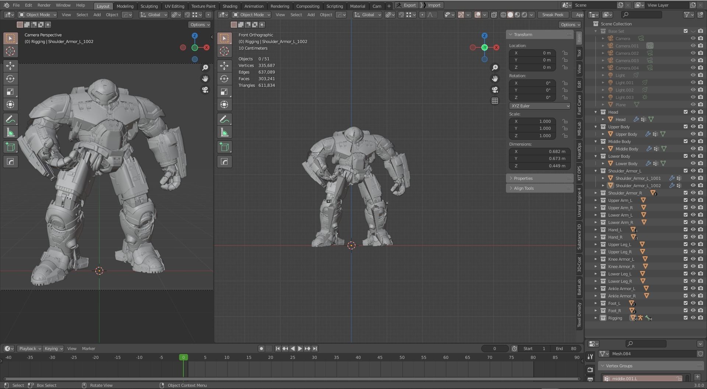The image size is (707, 389).
Task: Switch orthographic/perspective grid icon in the right viewport
Action: (x=495, y=101)
